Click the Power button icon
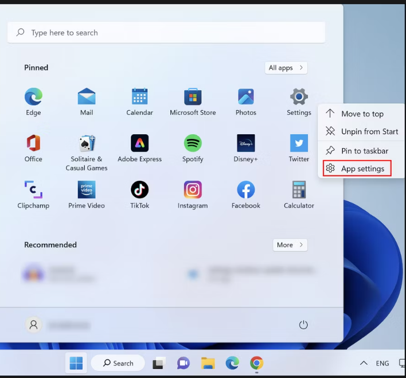This screenshot has width=406, height=378. click(x=303, y=325)
